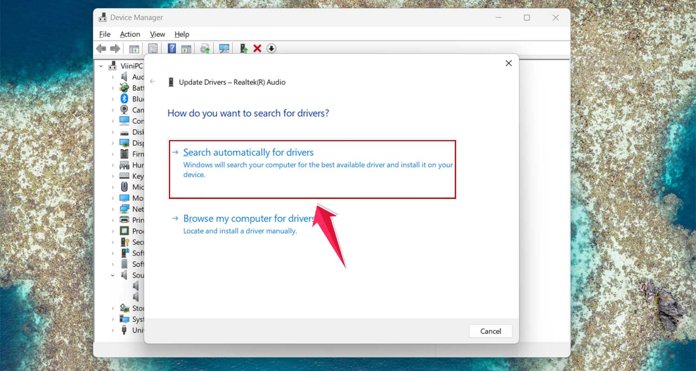Click the Show console tree toolbar icon

coord(134,48)
